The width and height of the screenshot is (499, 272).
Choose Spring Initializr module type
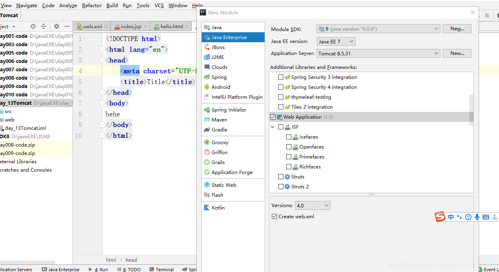coord(233,110)
